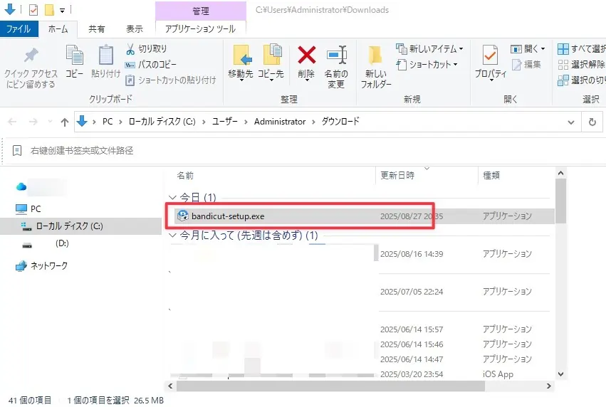Select (D:) drive in navigation pane
This screenshot has height=407, width=606.
tap(62, 243)
